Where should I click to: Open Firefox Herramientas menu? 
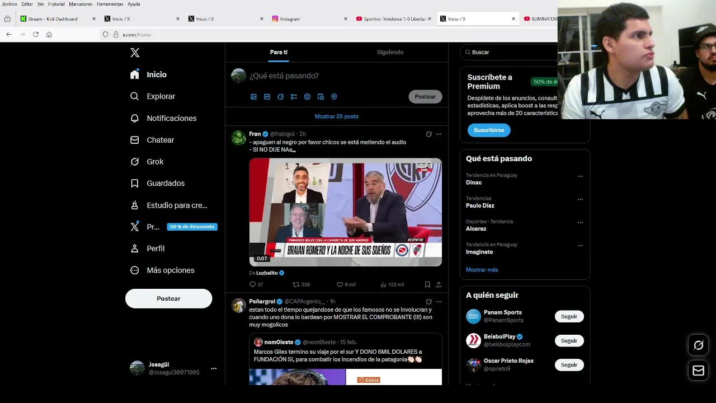[x=110, y=4]
